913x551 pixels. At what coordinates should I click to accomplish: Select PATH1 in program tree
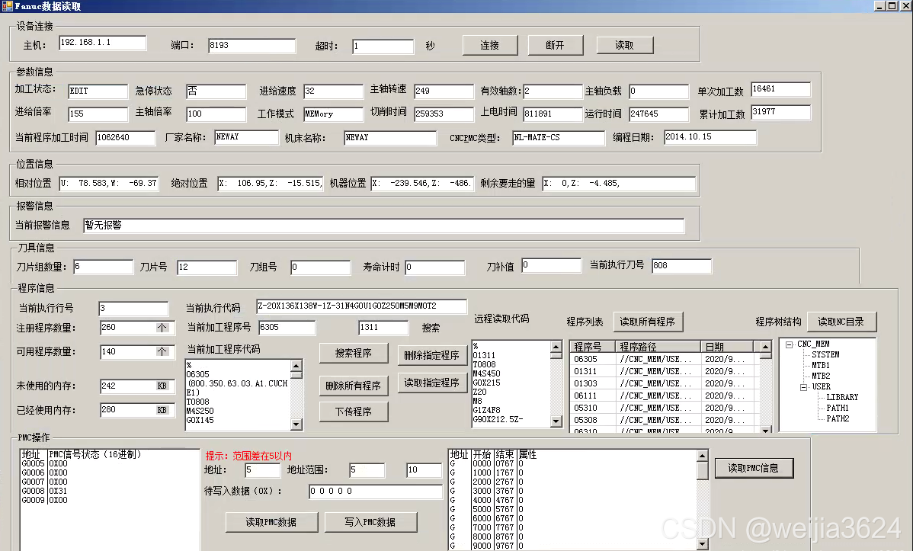click(x=838, y=408)
